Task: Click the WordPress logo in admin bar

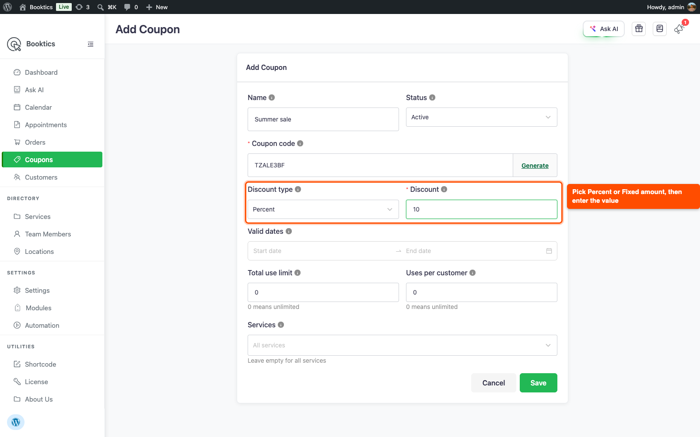Action: click(x=7, y=7)
